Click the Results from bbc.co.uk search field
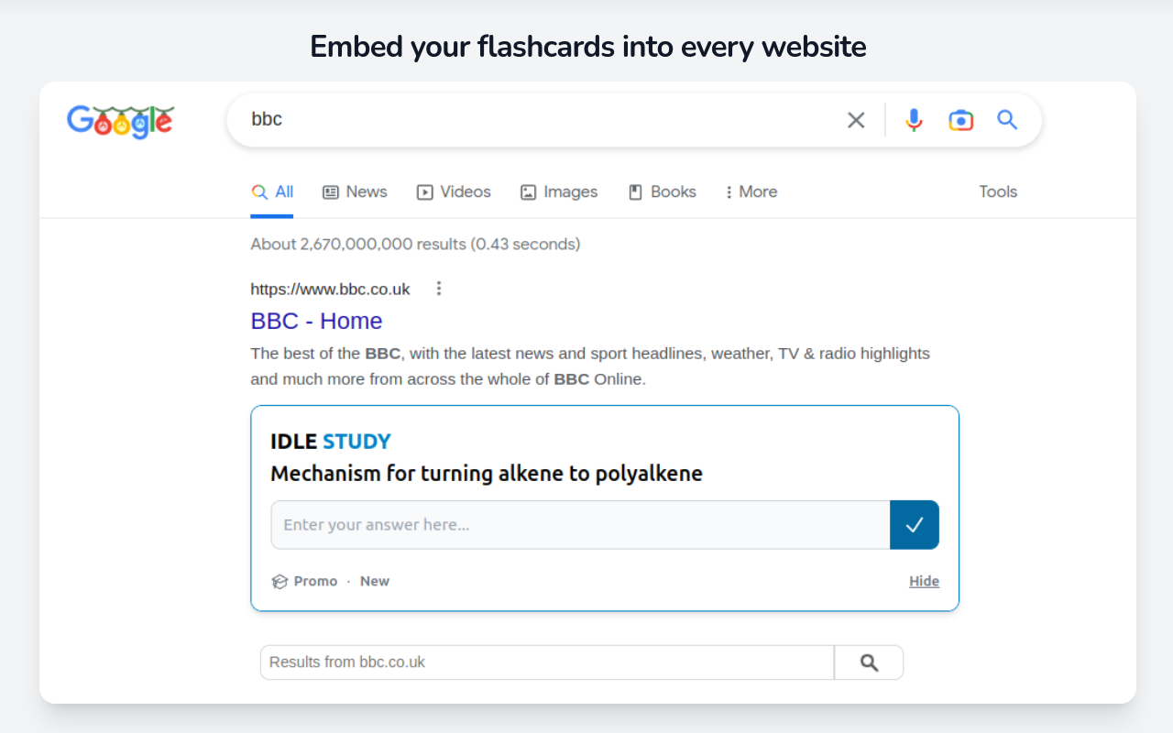 coord(547,662)
